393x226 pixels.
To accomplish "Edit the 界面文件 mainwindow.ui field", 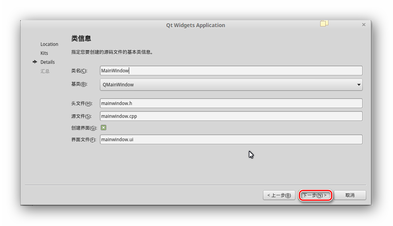I will click(x=231, y=139).
